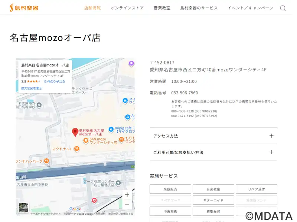The image size is (297, 222).
Task: Click the postal code 〒452-0817
Action: [162, 63]
